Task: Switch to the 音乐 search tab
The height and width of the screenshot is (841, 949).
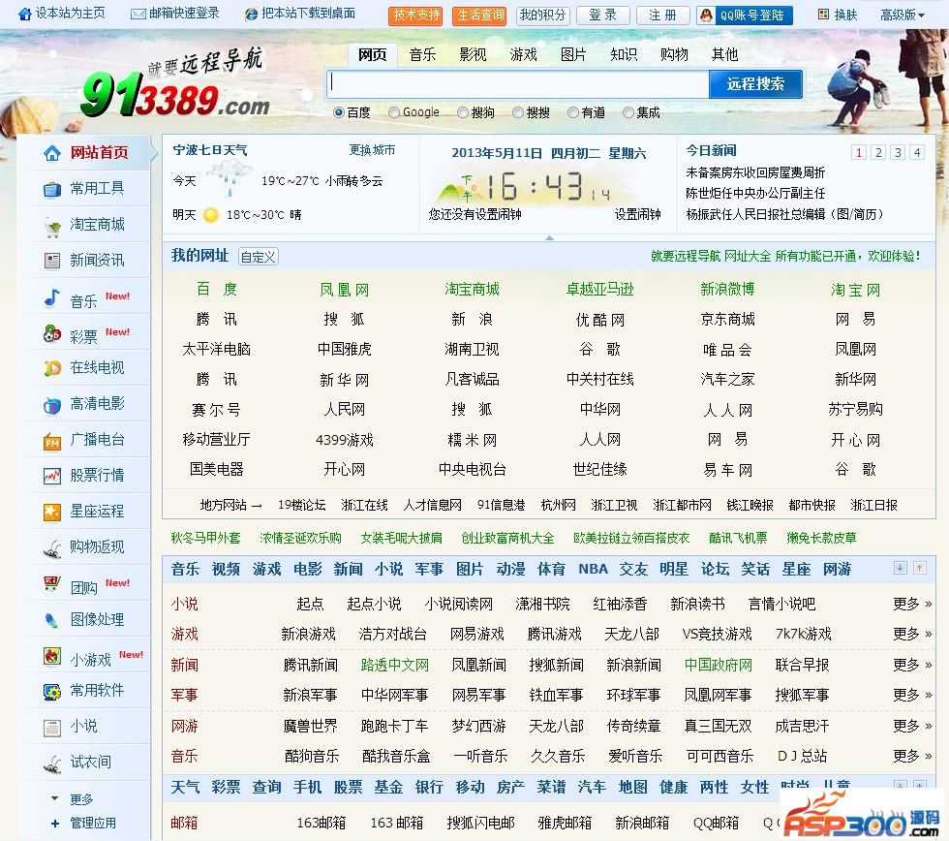Action: coord(422,55)
